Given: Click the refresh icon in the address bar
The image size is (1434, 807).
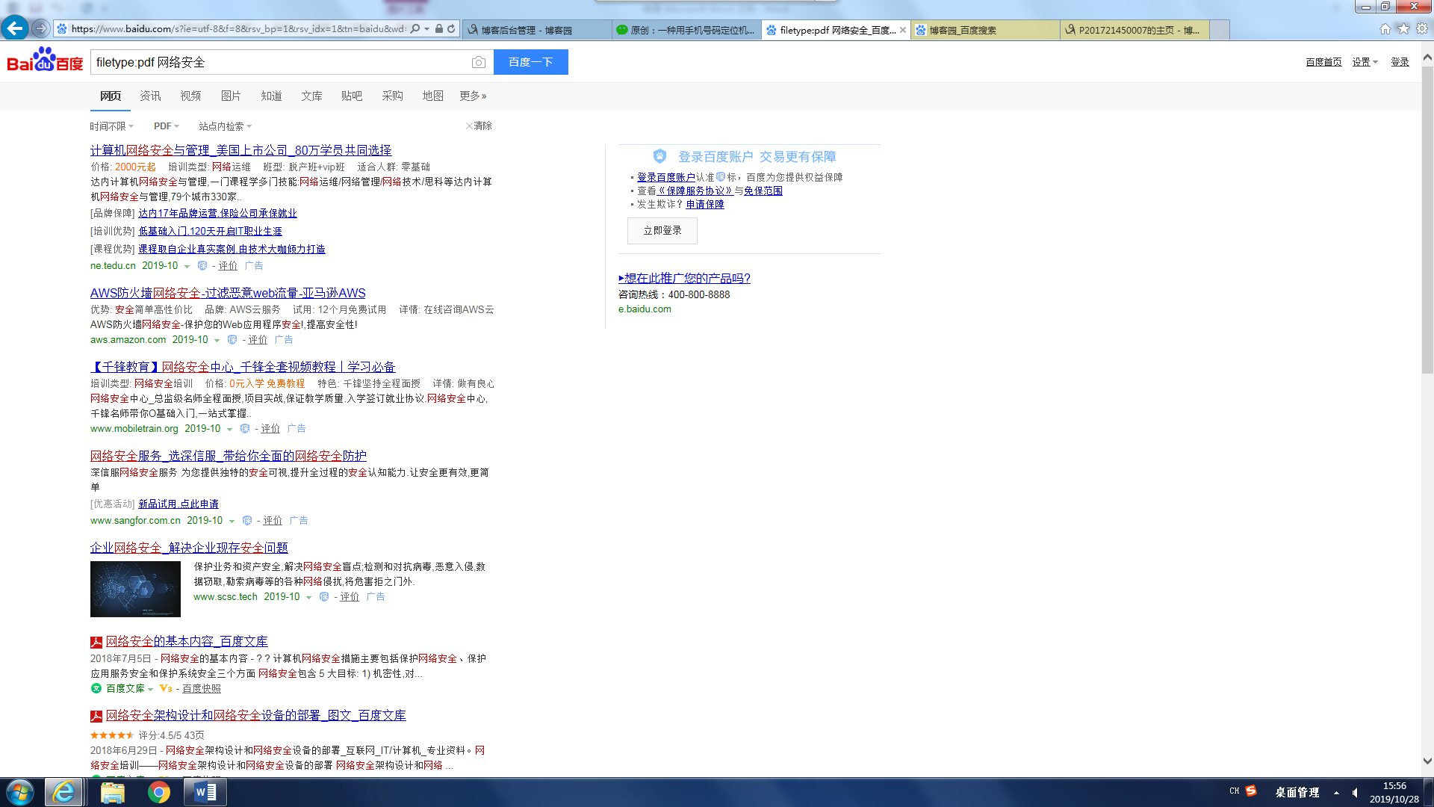Looking at the screenshot, I should click(x=451, y=29).
